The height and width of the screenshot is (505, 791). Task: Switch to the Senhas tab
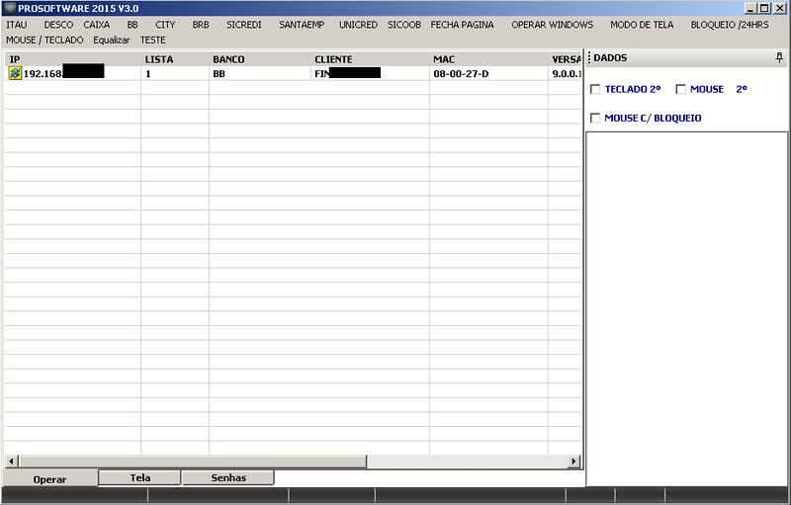click(227, 477)
